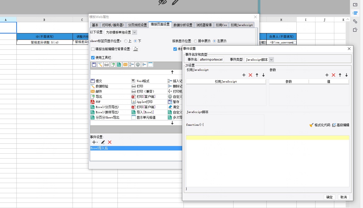
Task: Switch to the 打印机(服务器) tab
Action: tap(113, 25)
